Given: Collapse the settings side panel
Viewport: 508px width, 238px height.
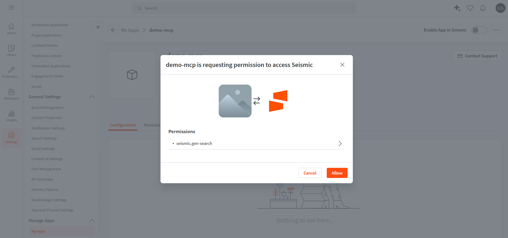Looking at the screenshot, I should click(98, 27).
